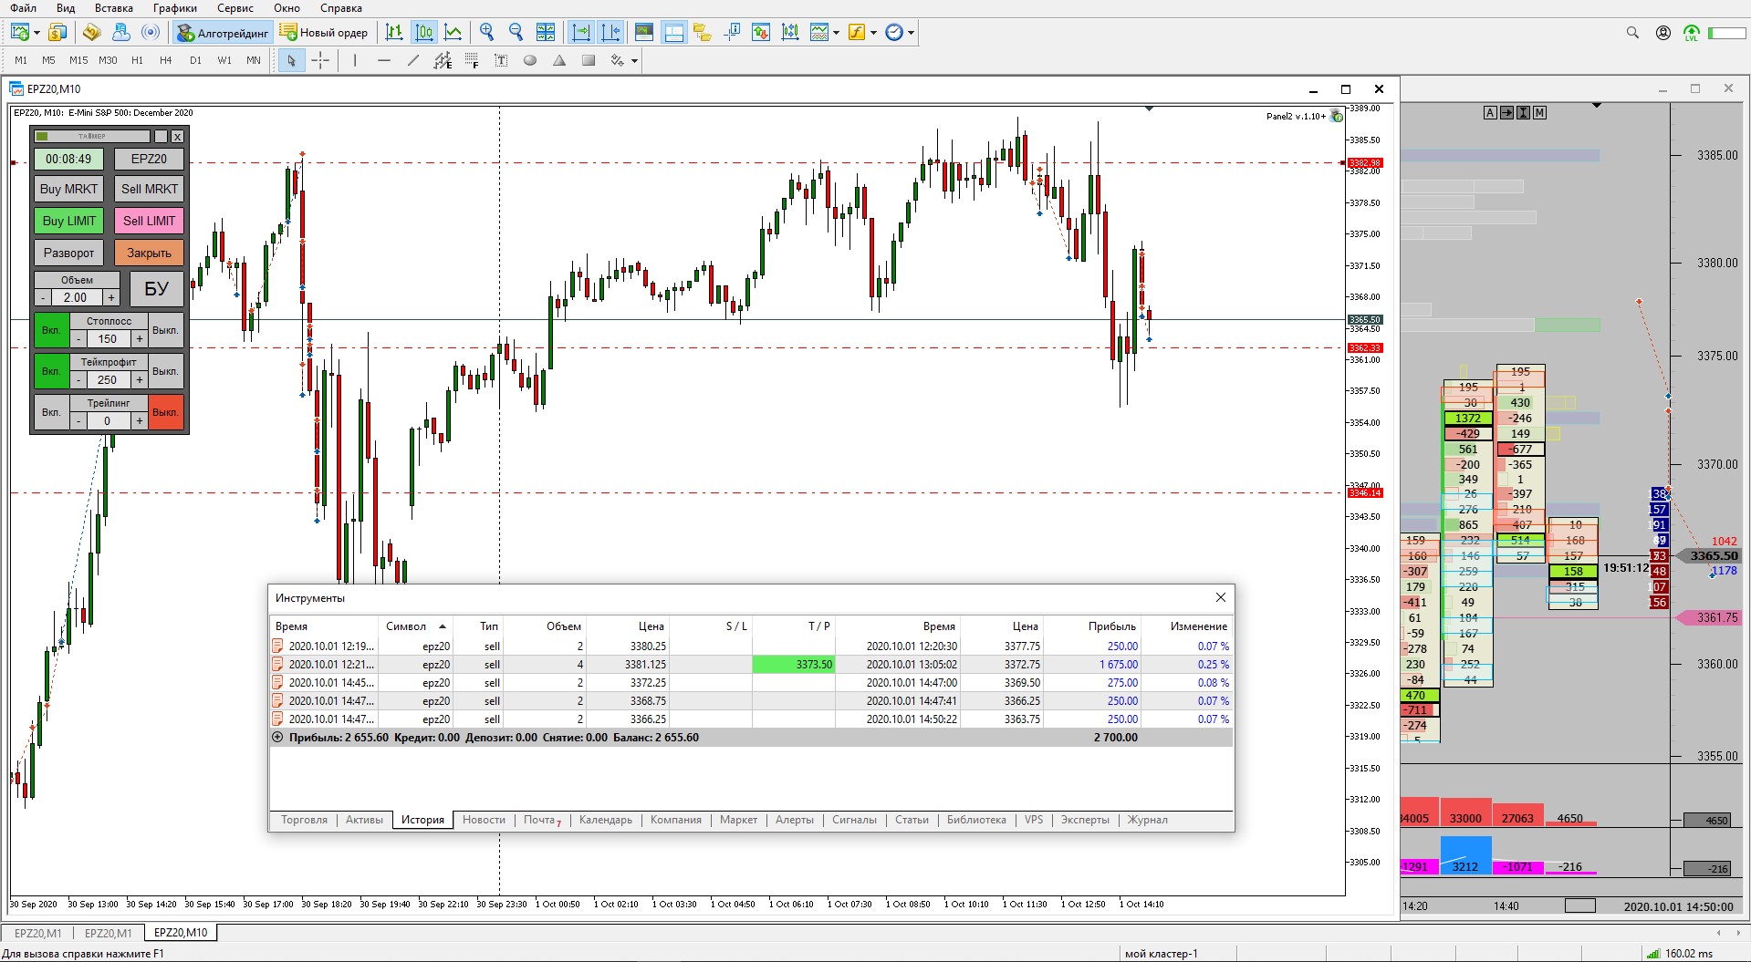Switch chart to candlestick display
This screenshot has width=1751, height=962.
[x=424, y=33]
